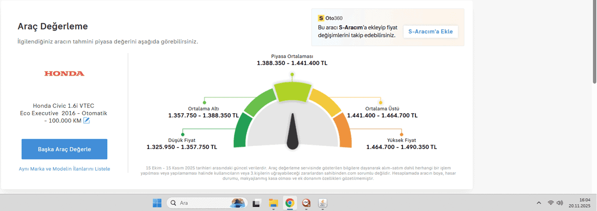Viewport: 597px width, 211px height.
Task: Click the yellow S Oto360 logo
Action: point(321,18)
